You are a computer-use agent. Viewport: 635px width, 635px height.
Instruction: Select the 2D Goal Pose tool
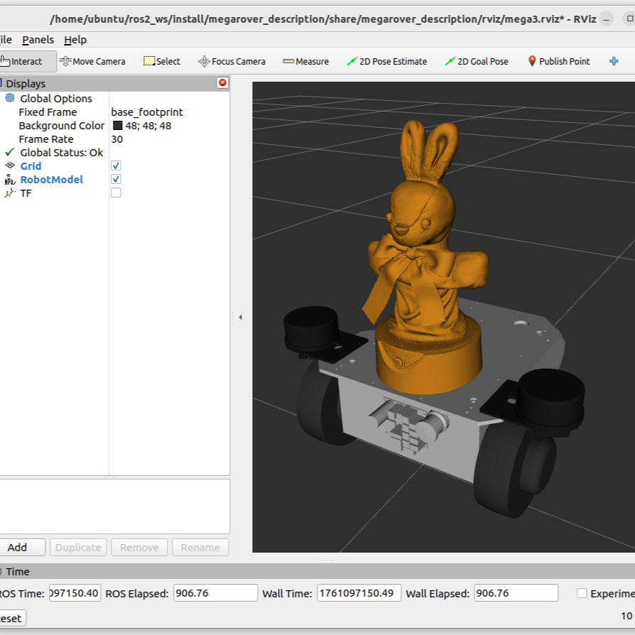476,61
